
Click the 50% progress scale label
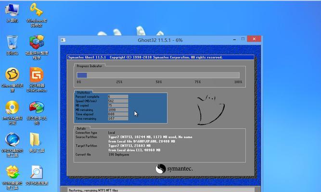[x=159, y=82]
